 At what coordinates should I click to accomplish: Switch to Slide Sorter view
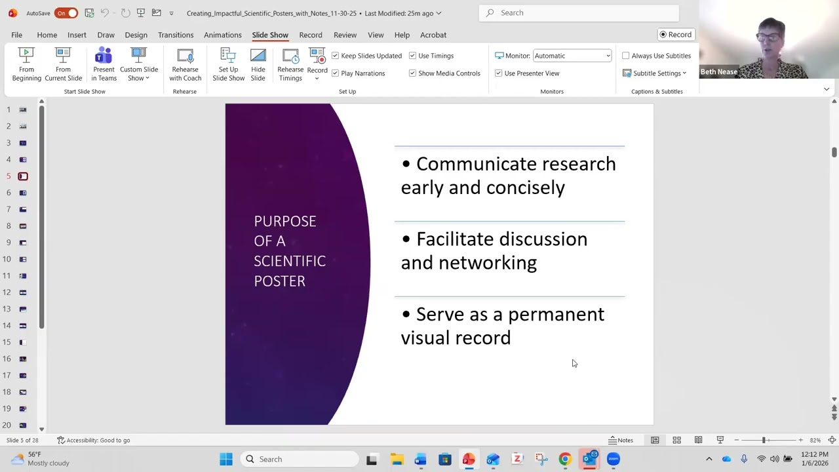point(676,440)
